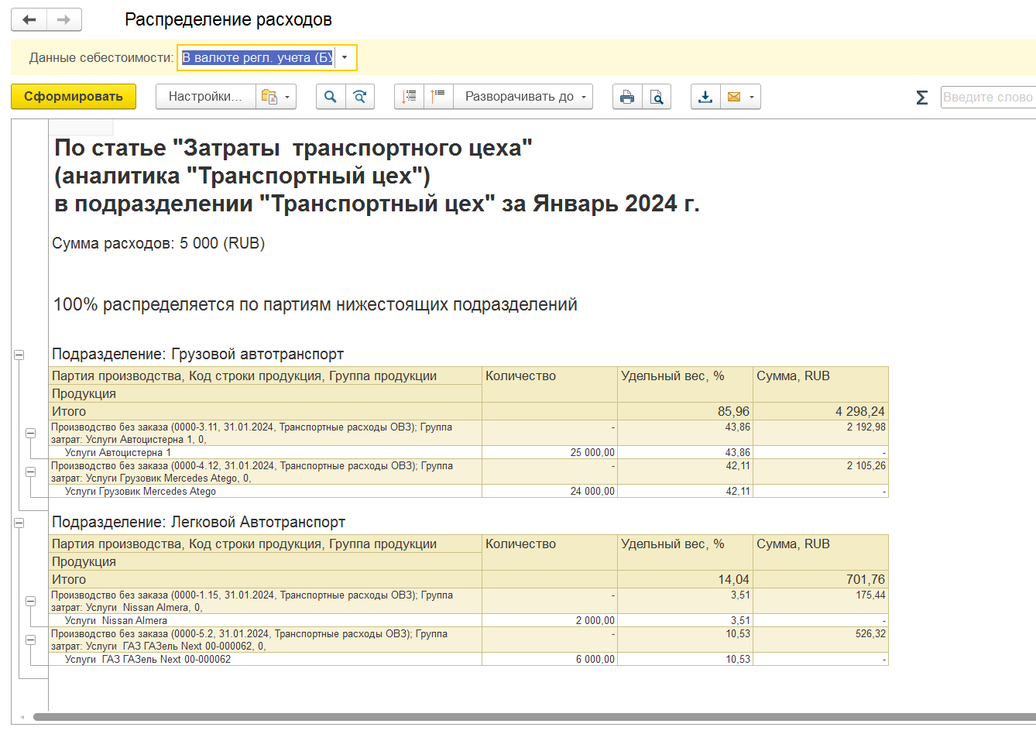Viewport: 1036px width, 734px height.
Task: Select the 'Услуги Nissan Almera' row
Action: coord(468,620)
